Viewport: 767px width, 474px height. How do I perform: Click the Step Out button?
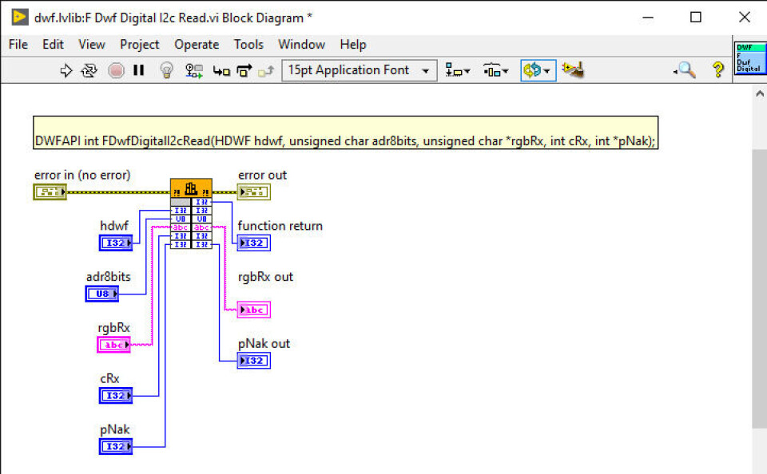(266, 71)
